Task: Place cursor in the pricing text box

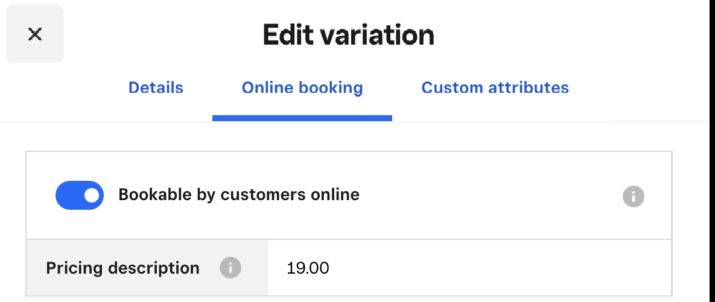Action: (468, 268)
